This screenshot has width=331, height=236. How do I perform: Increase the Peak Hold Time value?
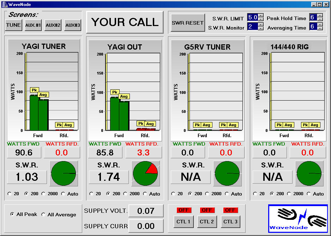click(320, 15)
